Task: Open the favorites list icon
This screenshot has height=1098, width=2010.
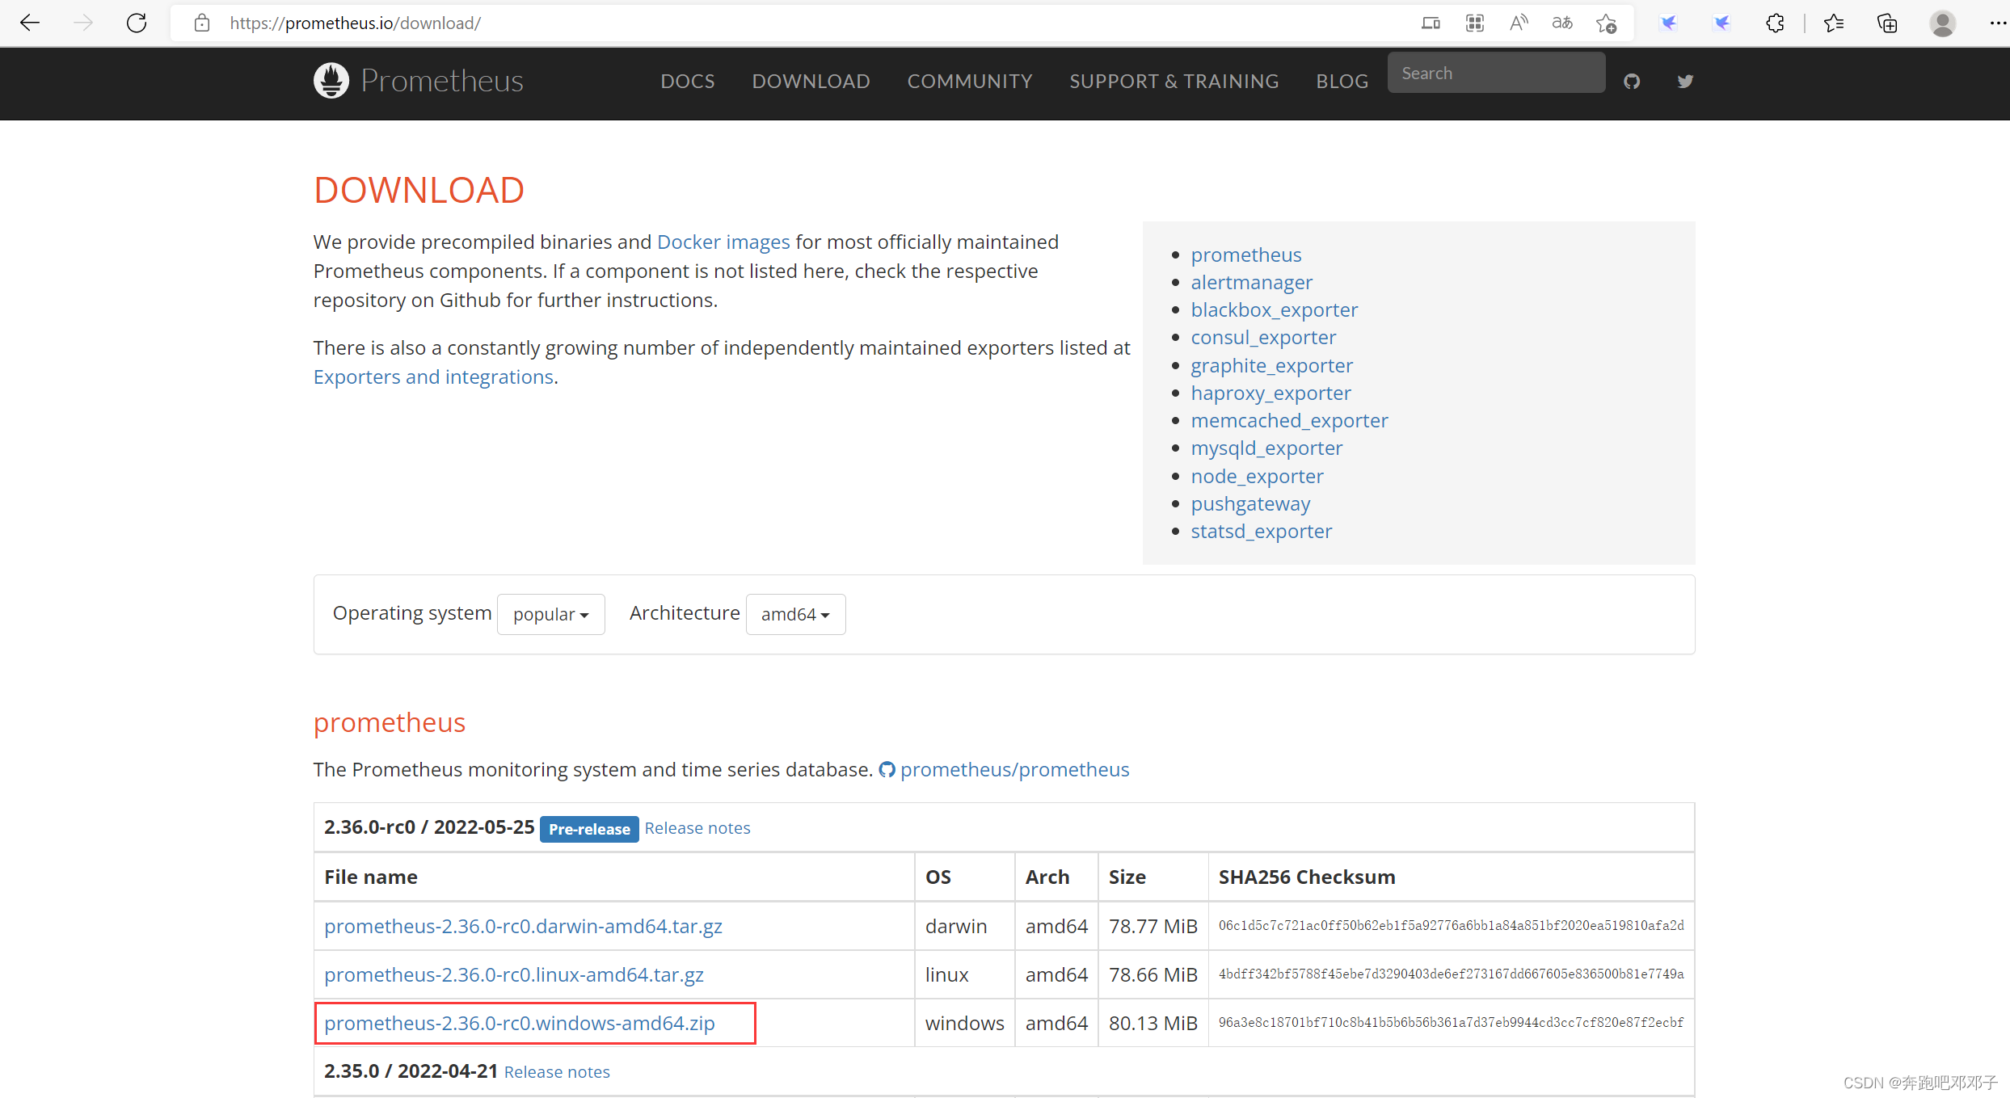Action: click(1834, 23)
